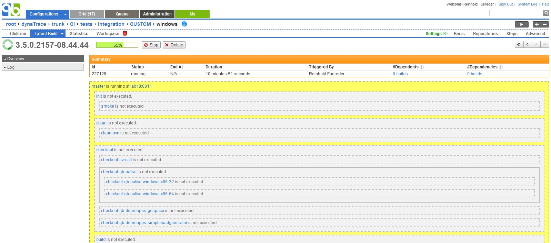The width and height of the screenshot is (551, 243).
Task: Click the run build play button
Action: pos(521,24)
